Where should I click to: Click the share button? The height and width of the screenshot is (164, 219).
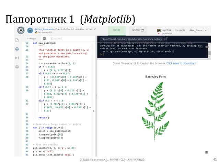pos(138,30)
